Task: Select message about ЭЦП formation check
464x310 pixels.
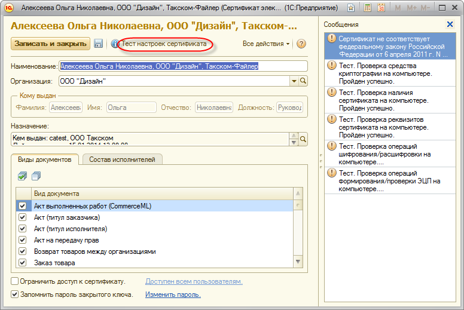Action: tap(390, 181)
